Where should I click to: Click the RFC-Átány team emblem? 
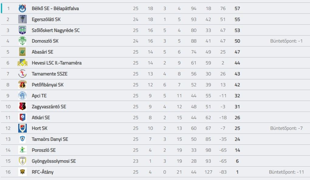[x=22, y=172]
